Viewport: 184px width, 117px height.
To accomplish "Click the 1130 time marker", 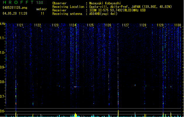I will click(x=178, y=25).
